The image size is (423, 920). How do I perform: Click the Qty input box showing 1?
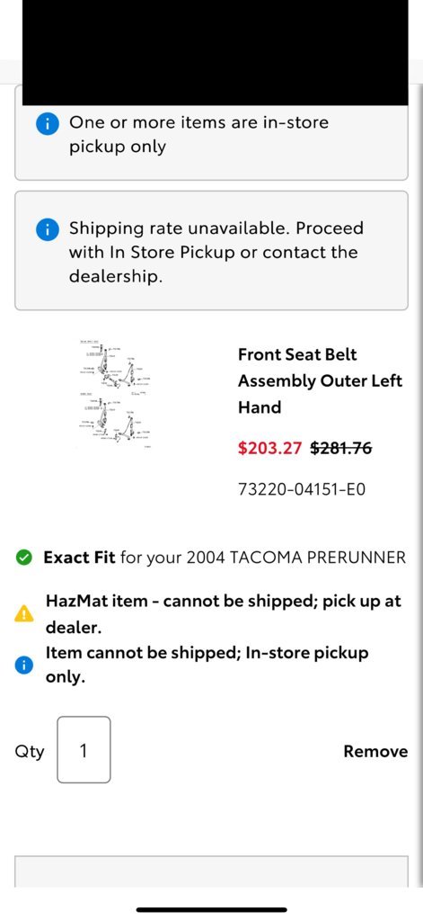(84, 750)
